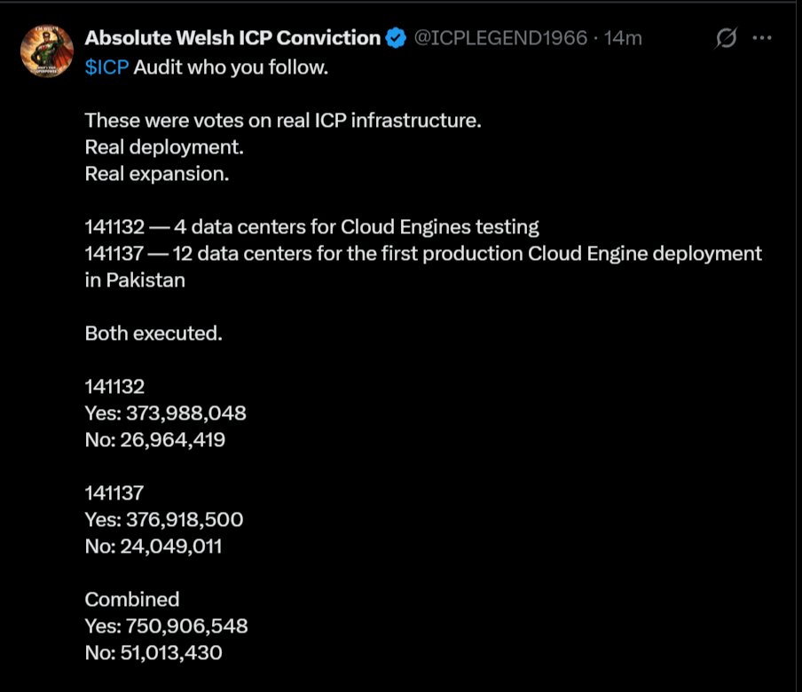Open the post via the 14m timestamp
802x692 pixels.
[623, 37]
